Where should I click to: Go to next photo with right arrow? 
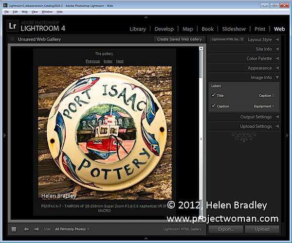pos(36,229)
